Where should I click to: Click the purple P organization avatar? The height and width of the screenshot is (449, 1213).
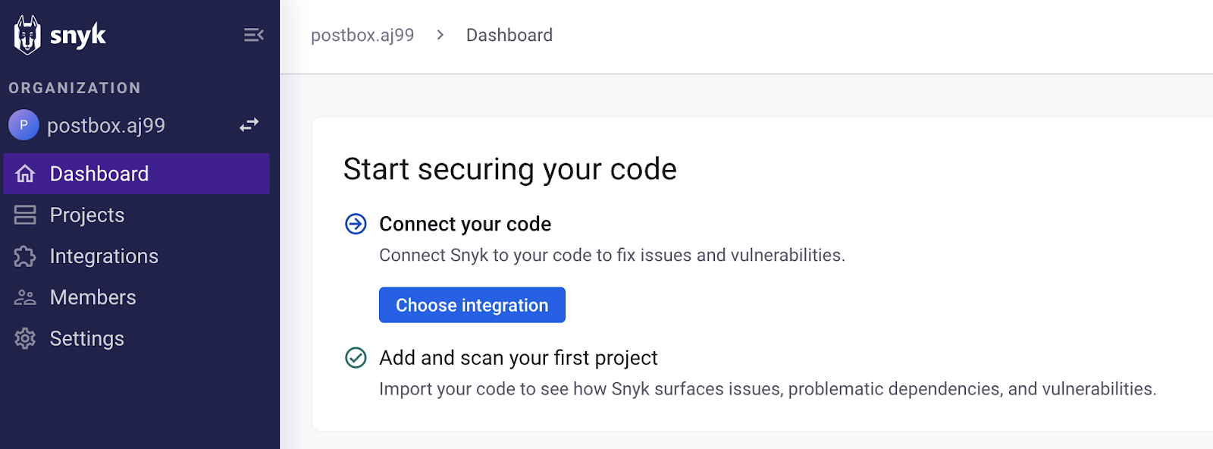24,125
